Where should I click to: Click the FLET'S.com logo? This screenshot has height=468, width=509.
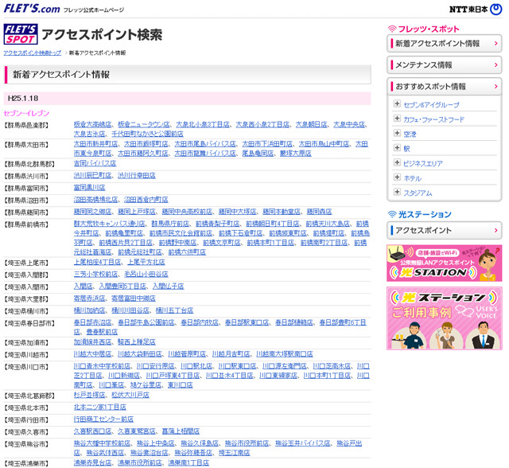32,9
